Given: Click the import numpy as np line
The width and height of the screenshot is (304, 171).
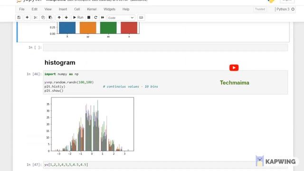Looking at the screenshot, I should [61, 74].
